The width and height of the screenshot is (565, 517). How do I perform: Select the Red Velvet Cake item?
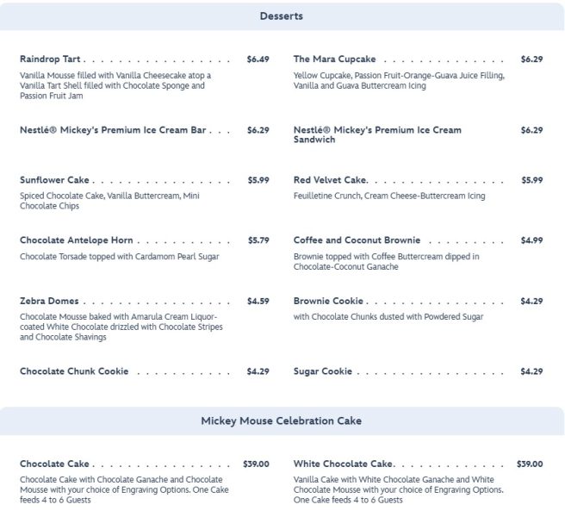(x=331, y=180)
